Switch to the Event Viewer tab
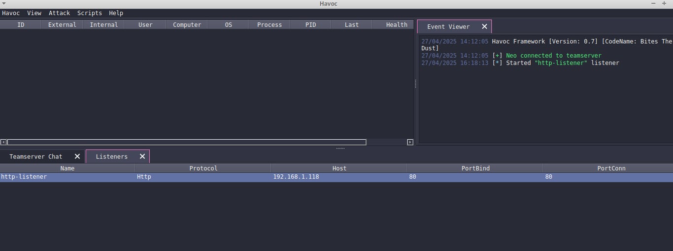Image resolution: width=673 pixels, height=251 pixels. click(x=448, y=27)
